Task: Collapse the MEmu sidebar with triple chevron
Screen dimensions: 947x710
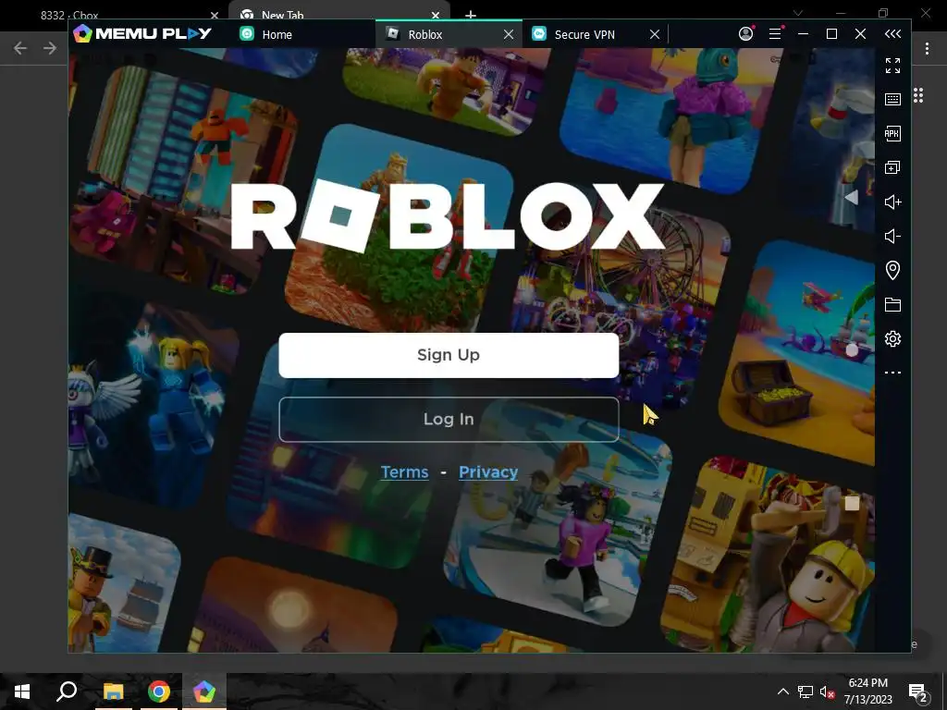Action: [892, 34]
